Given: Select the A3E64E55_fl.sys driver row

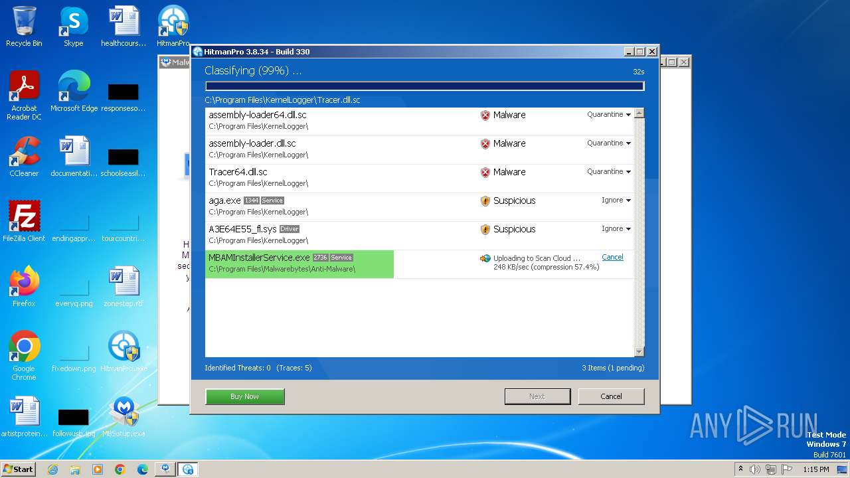Looking at the screenshot, I should click(x=420, y=236).
